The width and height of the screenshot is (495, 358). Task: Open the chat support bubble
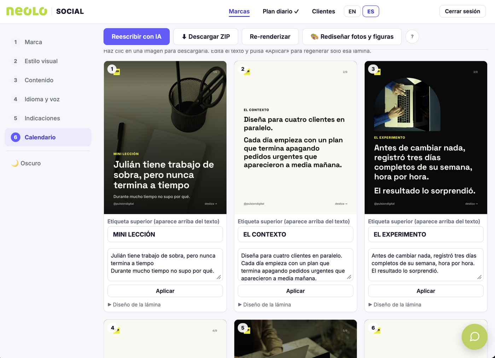pos(474,336)
